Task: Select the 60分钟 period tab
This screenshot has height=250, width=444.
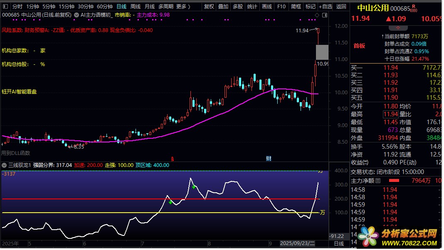Action: 105,7
